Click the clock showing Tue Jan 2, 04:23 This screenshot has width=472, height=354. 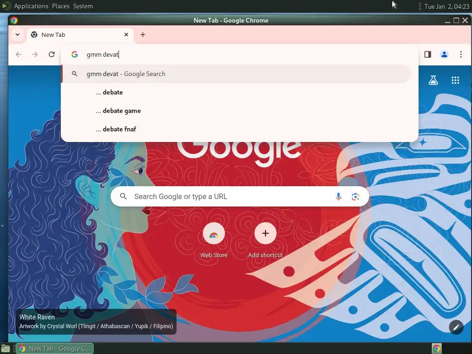(447, 6)
